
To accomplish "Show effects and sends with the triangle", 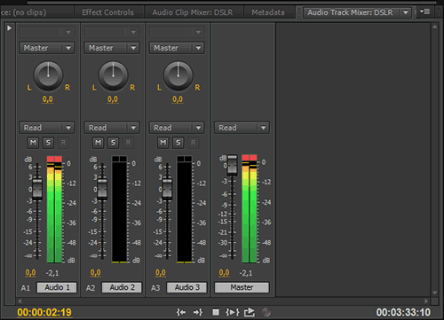I will click(9, 28).
